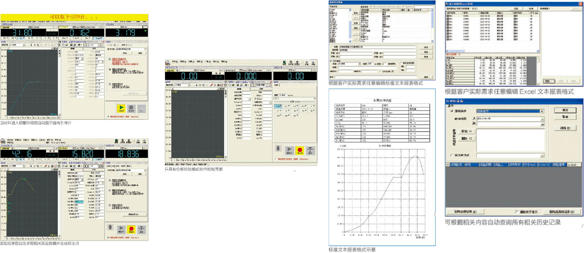Open the 工具 menu in the 0.00 readings window
The image size is (584, 253).
[x=208, y=62]
